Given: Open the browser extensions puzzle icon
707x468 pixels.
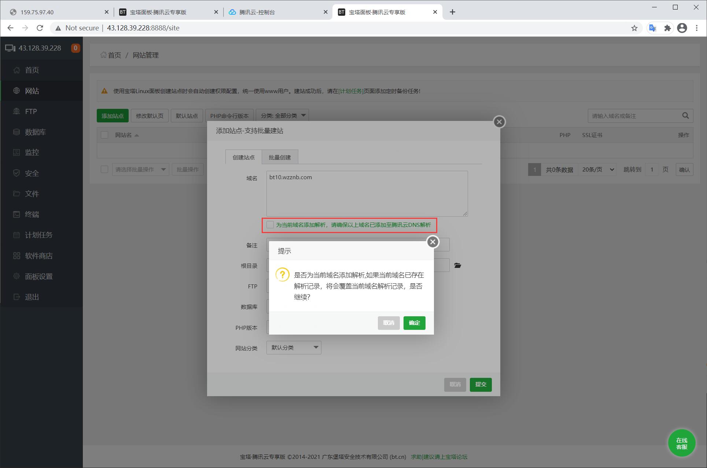Looking at the screenshot, I should 667,28.
